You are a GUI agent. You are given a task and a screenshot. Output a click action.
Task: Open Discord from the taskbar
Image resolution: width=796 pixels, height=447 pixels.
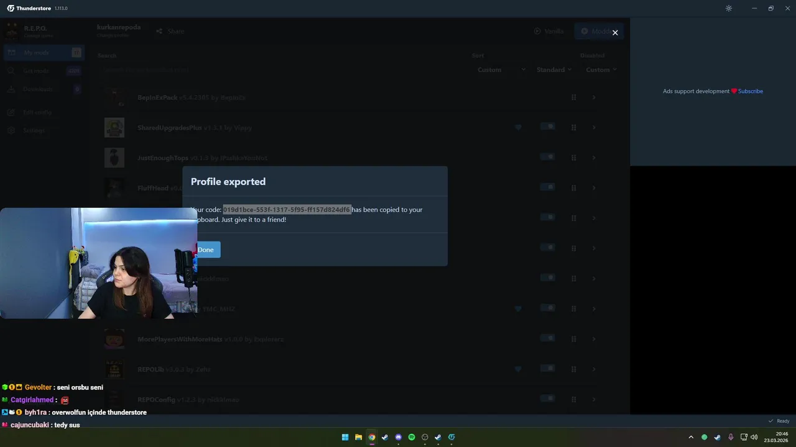pyautogui.click(x=399, y=437)
